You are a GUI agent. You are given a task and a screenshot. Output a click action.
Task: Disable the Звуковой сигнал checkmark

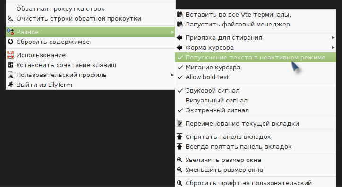256,91
